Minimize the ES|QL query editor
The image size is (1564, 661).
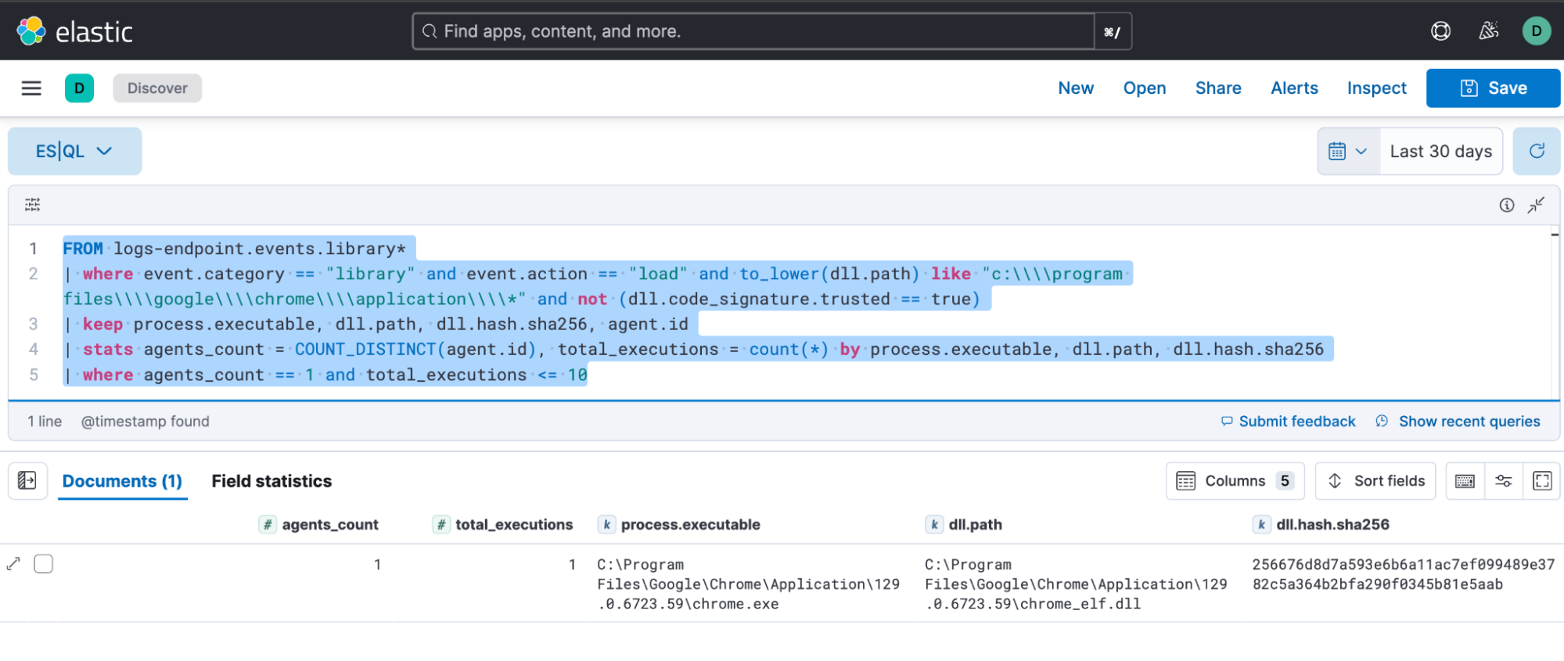[1536, 205]
